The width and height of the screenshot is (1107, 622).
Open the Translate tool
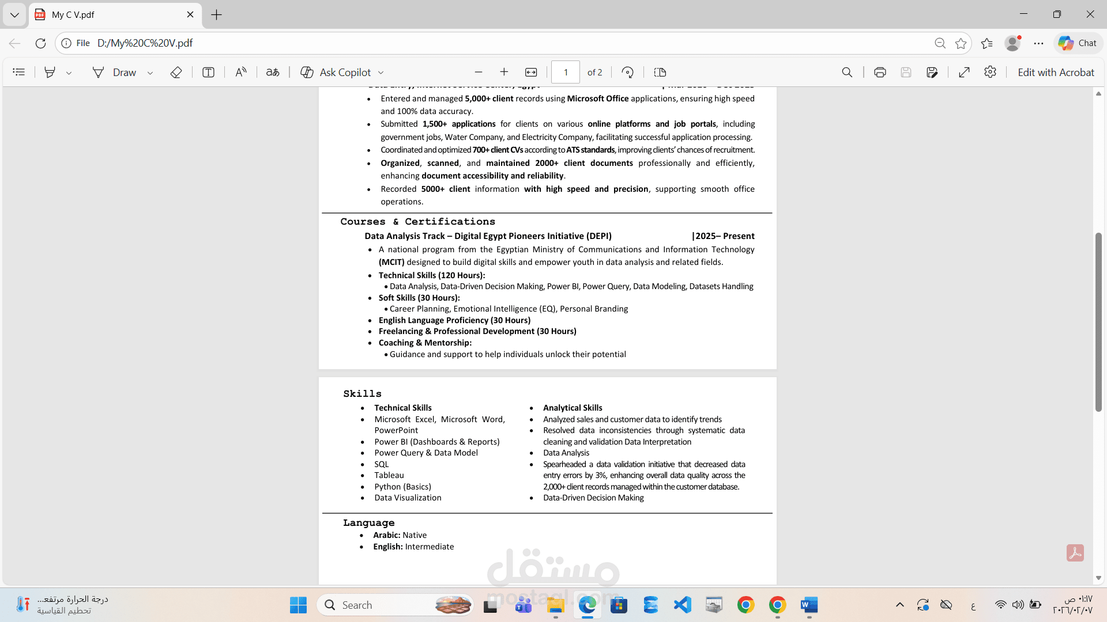tap(273, 72)
